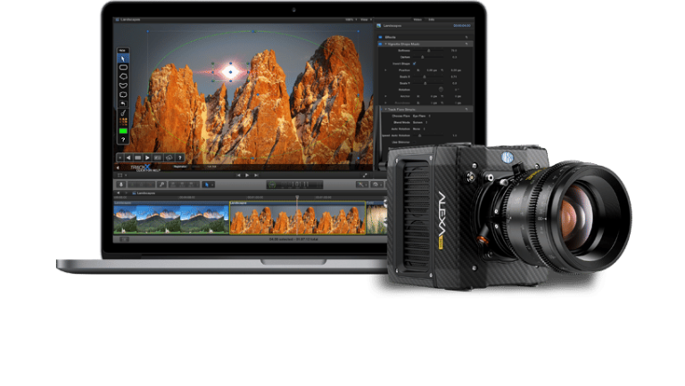The width and height of the screenshot is (685, 386).
Task: Track forward with right arrow button
Action: (148, 158)
